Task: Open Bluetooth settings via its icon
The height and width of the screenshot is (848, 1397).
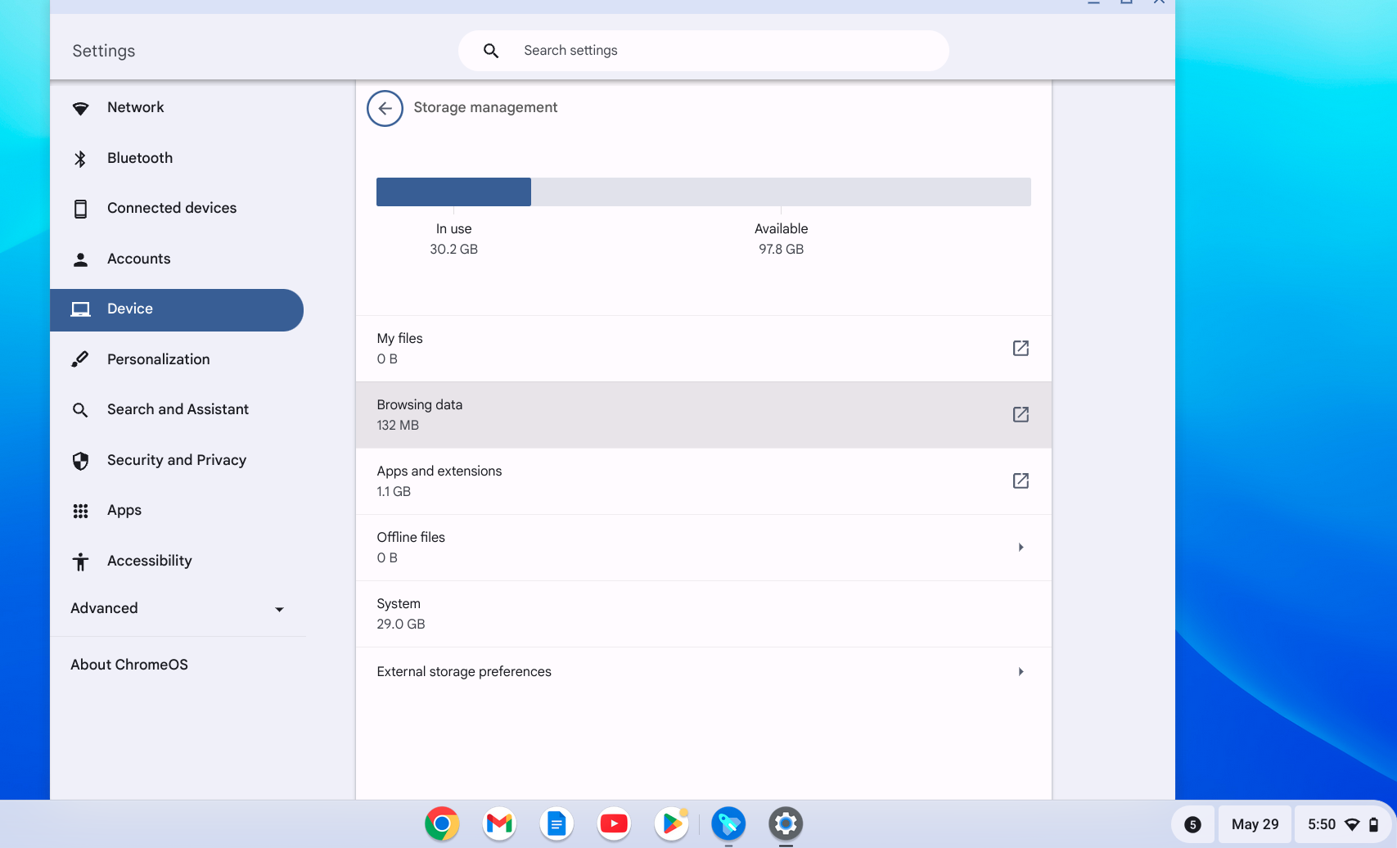Action: pyautogui.click(x=81, y=158)
